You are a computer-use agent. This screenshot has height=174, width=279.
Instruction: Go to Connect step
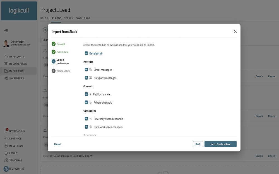pyautogui.click(x=61, y=44)
